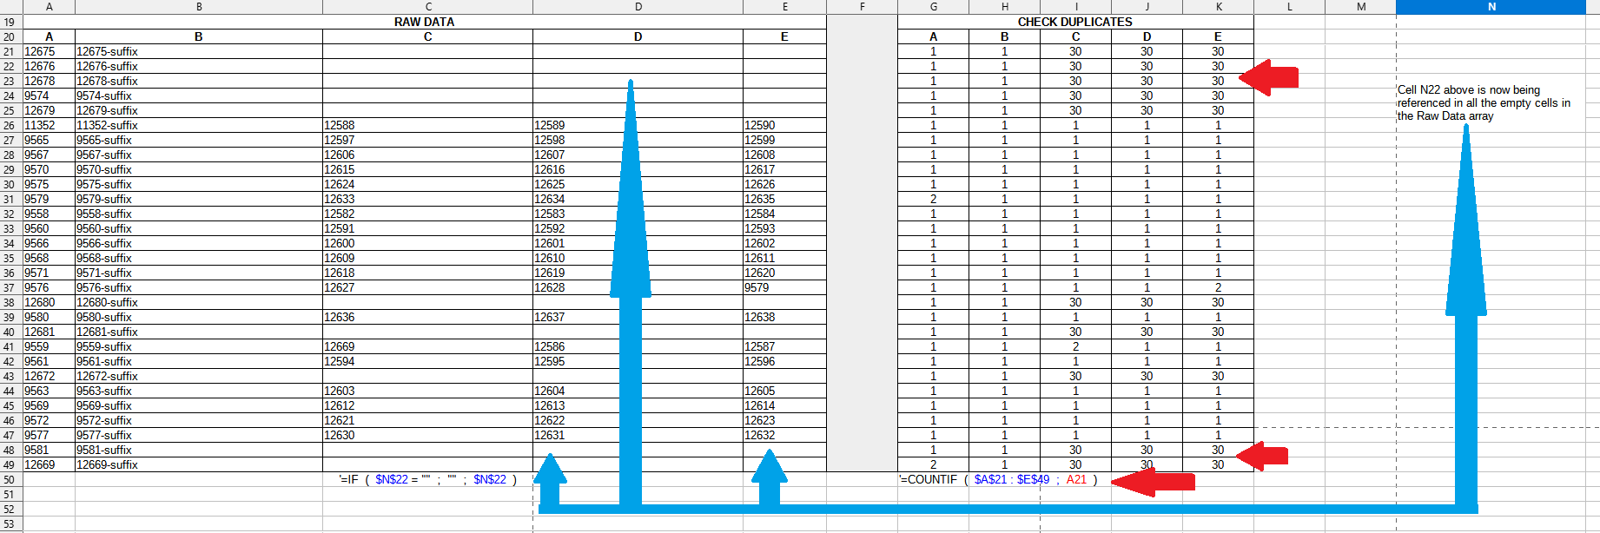
Task: Select the cell with value 12597
Action: tap(427, 140)
